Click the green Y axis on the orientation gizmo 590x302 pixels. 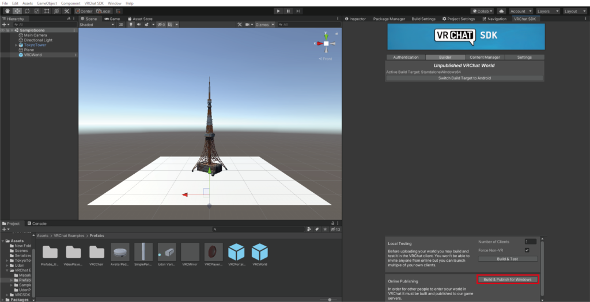pos(326,36)
